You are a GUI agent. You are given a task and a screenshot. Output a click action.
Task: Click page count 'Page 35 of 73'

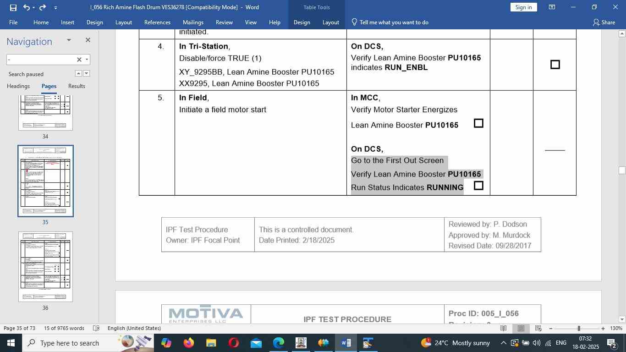[20, 328]
